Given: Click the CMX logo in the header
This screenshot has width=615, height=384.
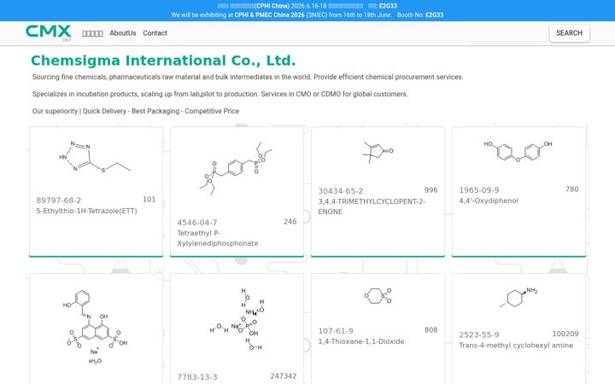Looking at the screenshot, I should click(48, 33).
